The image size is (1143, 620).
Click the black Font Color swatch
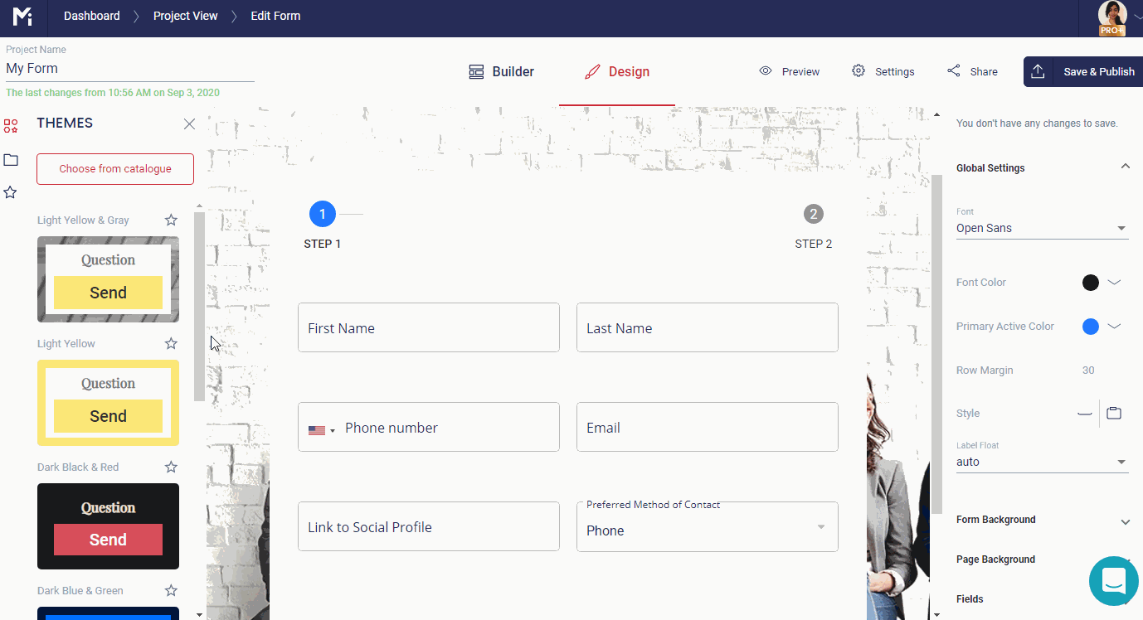tap(1091, 283)
